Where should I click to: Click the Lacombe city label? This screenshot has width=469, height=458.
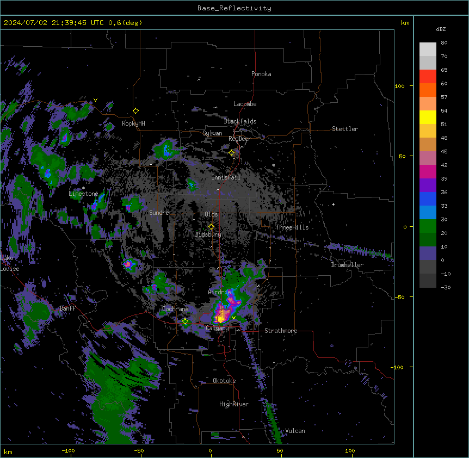(245, 104)
